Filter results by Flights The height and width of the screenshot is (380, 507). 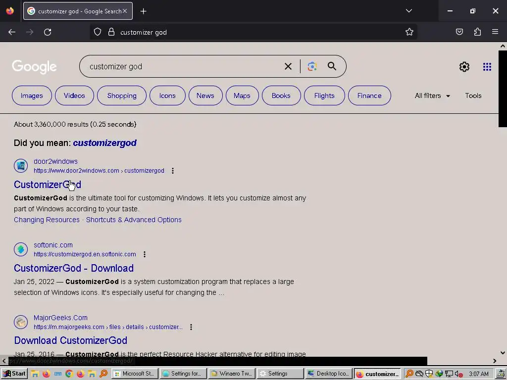[324, 95]
